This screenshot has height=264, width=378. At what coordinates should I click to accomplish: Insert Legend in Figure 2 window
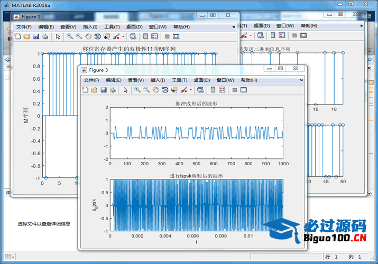click(282, 35)
